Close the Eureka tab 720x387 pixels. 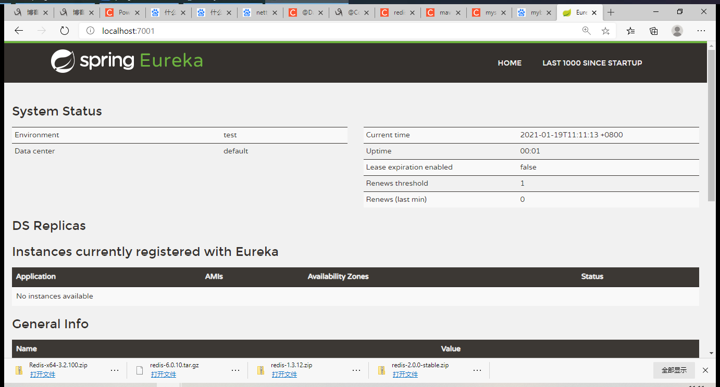[594, 12]
